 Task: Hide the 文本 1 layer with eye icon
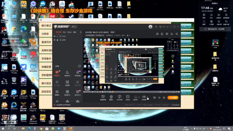(x=54, y=36)
